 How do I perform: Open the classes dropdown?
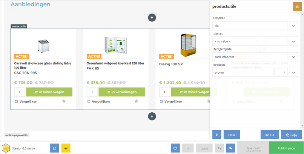pyautogui.click(x=293, y=41)
